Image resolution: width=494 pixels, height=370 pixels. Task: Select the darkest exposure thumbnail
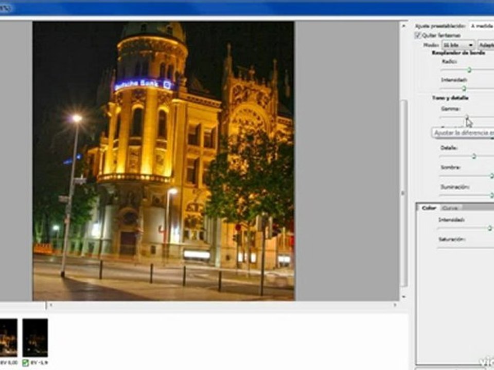click(x=35, y=338)
